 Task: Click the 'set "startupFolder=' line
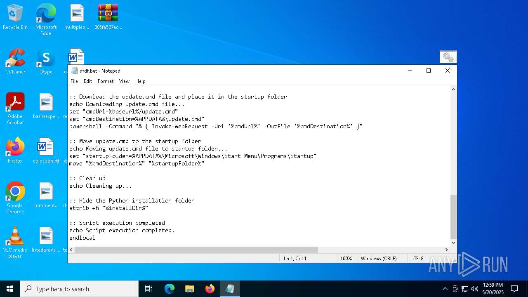click(x=193, y=156)
